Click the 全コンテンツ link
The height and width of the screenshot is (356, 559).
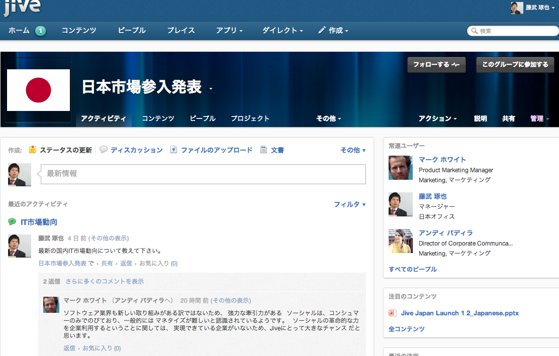(406, 329)
